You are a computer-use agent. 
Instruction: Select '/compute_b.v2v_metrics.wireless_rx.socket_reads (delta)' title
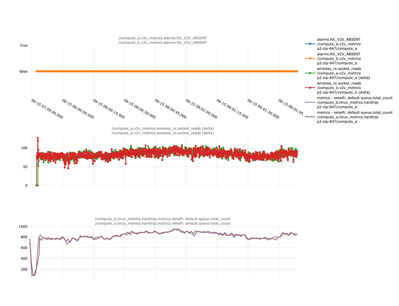(x=162, y=133)
